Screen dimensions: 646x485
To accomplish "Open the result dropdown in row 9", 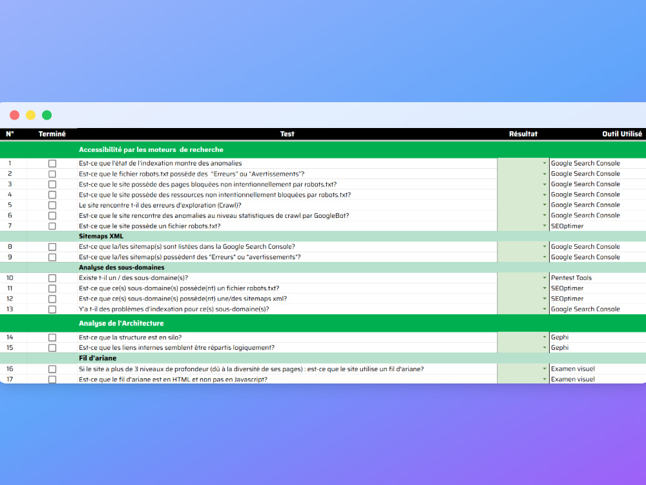I will click(x=544, y=257).
